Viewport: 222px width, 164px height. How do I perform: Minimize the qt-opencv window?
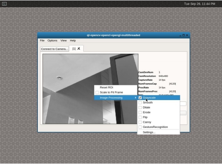pos(180,35)
